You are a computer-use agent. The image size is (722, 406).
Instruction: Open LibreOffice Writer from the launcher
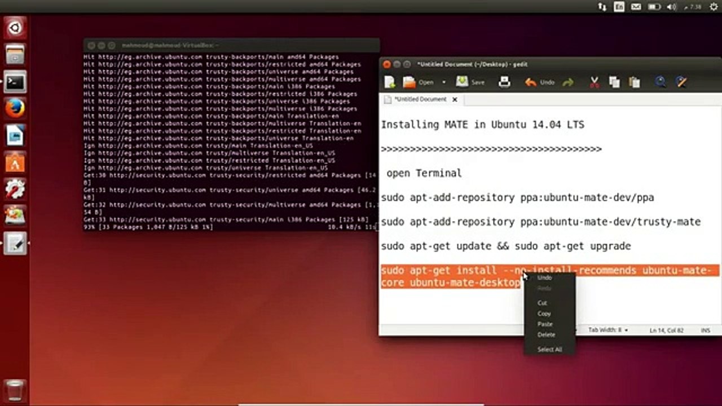point(15,135)
